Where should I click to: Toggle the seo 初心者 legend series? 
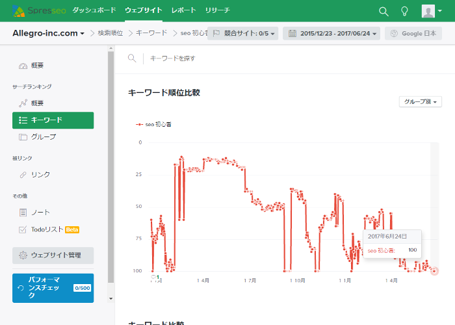coord(153,125)
